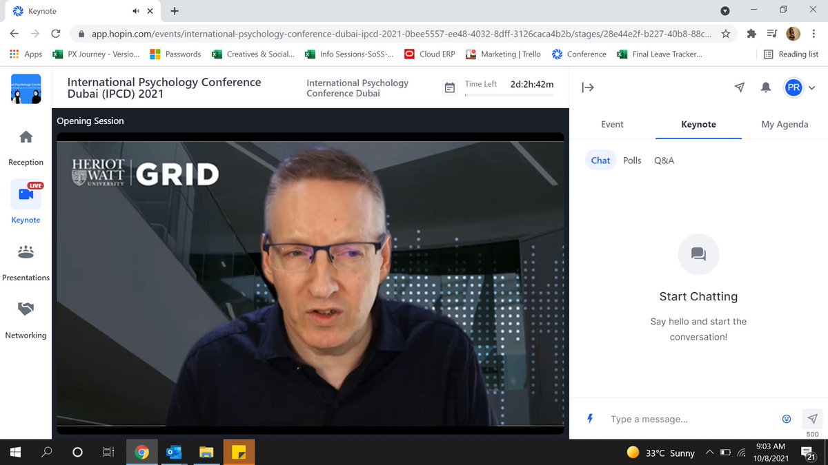828x465 pixels.
Task: Reload the hopin page
Action: click(x=56, y=33)
